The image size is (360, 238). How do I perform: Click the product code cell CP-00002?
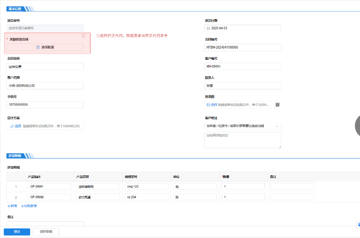49,197
